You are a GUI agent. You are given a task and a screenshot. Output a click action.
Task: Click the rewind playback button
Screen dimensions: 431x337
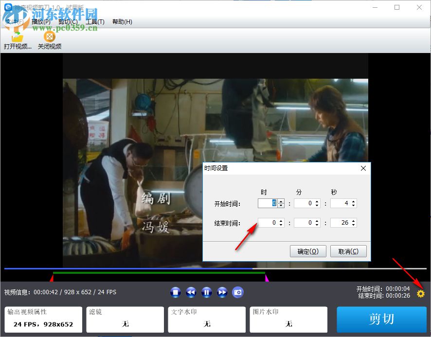click(191, 292)
